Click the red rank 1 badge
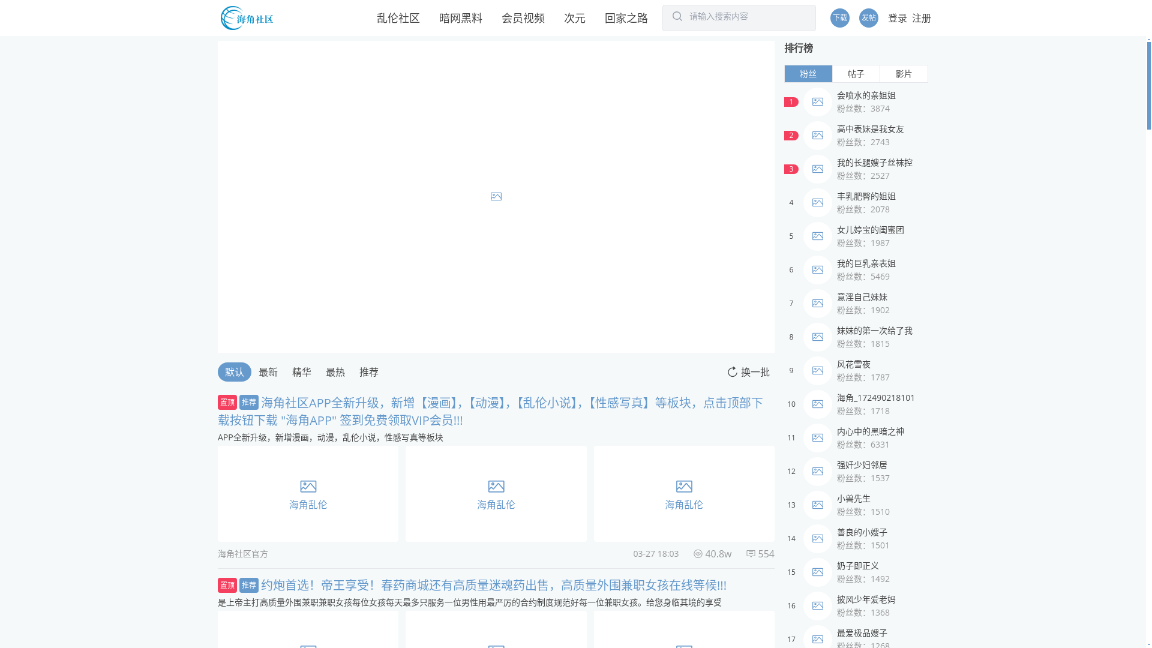 tap(791, 102)
